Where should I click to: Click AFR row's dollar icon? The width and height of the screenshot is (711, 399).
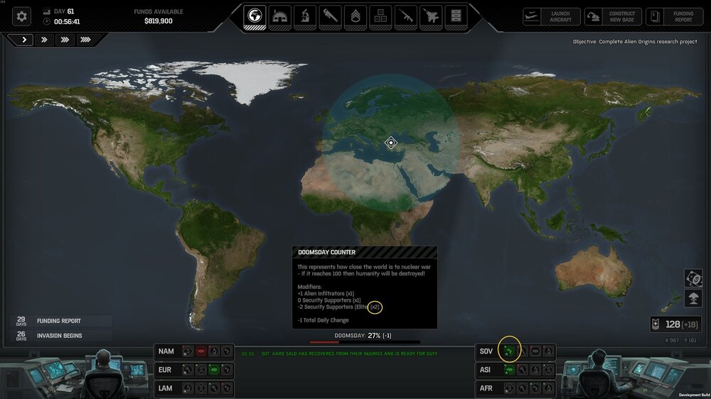click(x=509, y=388)
